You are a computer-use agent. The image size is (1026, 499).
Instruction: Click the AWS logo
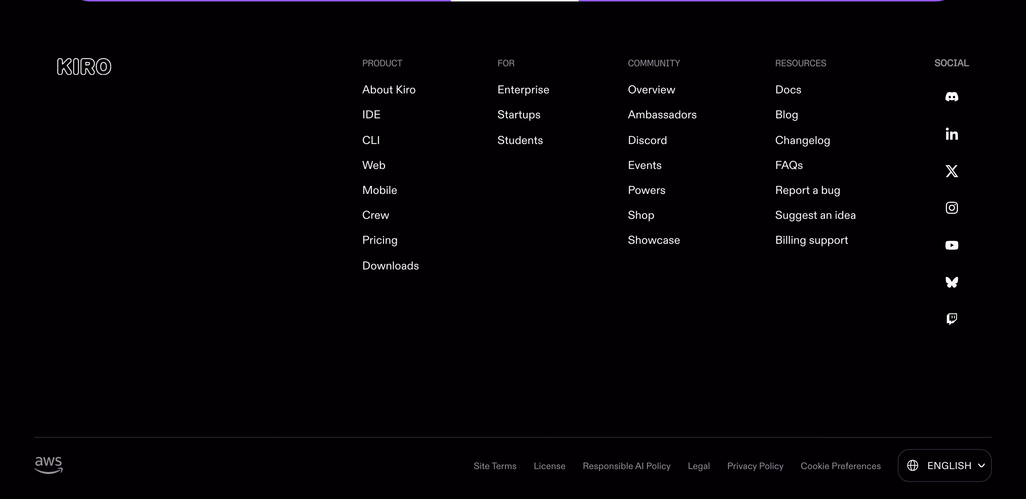click(48, 465)
